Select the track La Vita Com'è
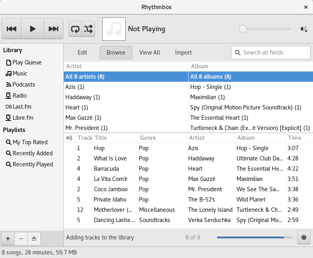The image size is (313, 258). coord(189,179)
